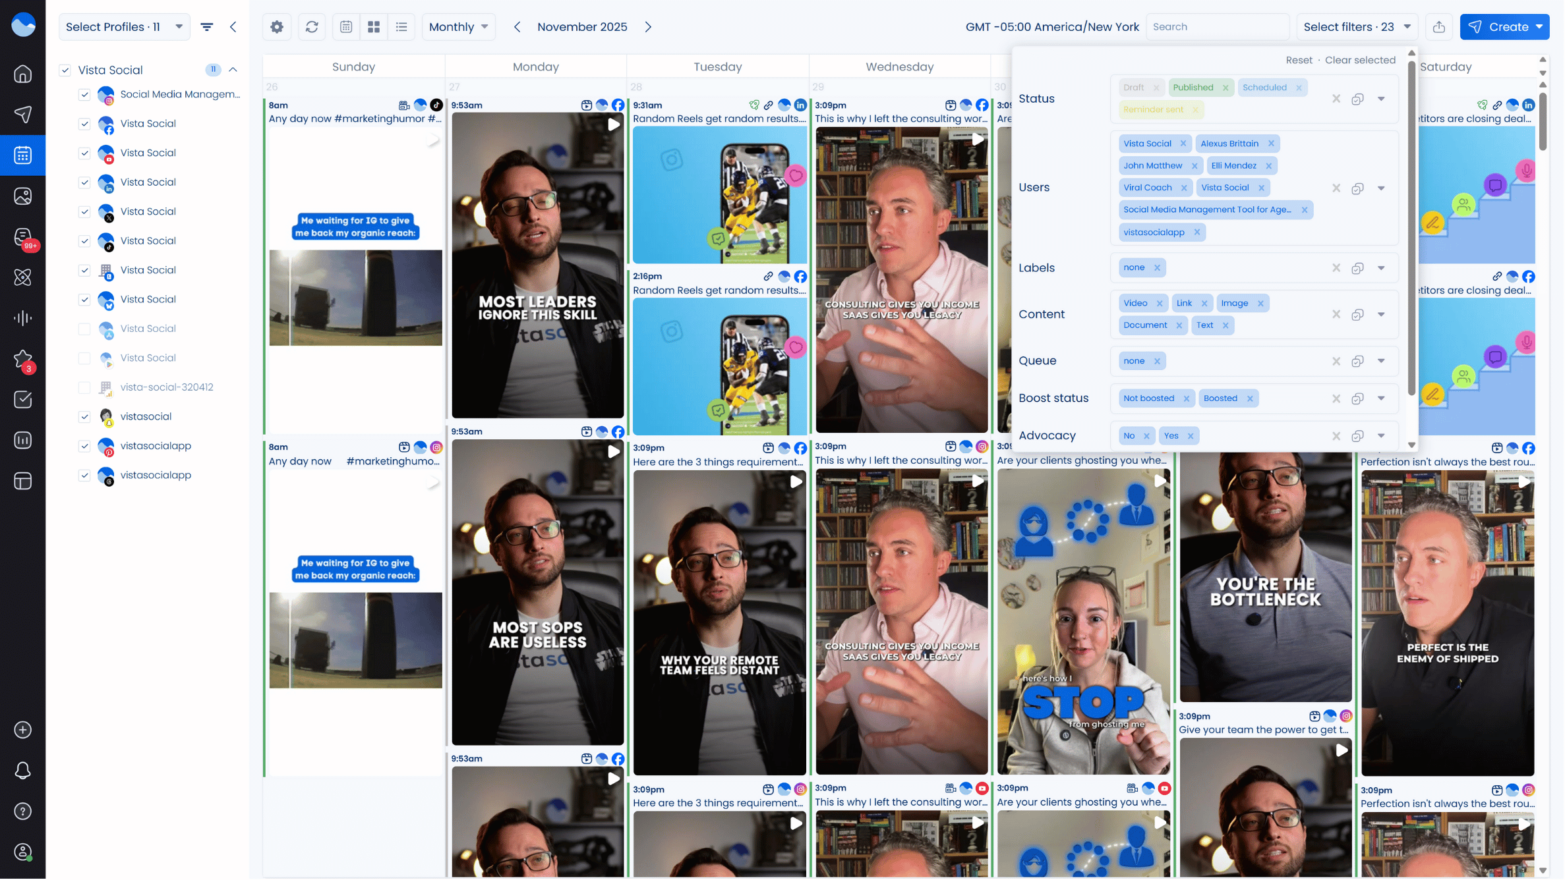This screenshot has height=880, width=1565.
Task: Click the refresh calendar icon
Action: pos(312,27)
